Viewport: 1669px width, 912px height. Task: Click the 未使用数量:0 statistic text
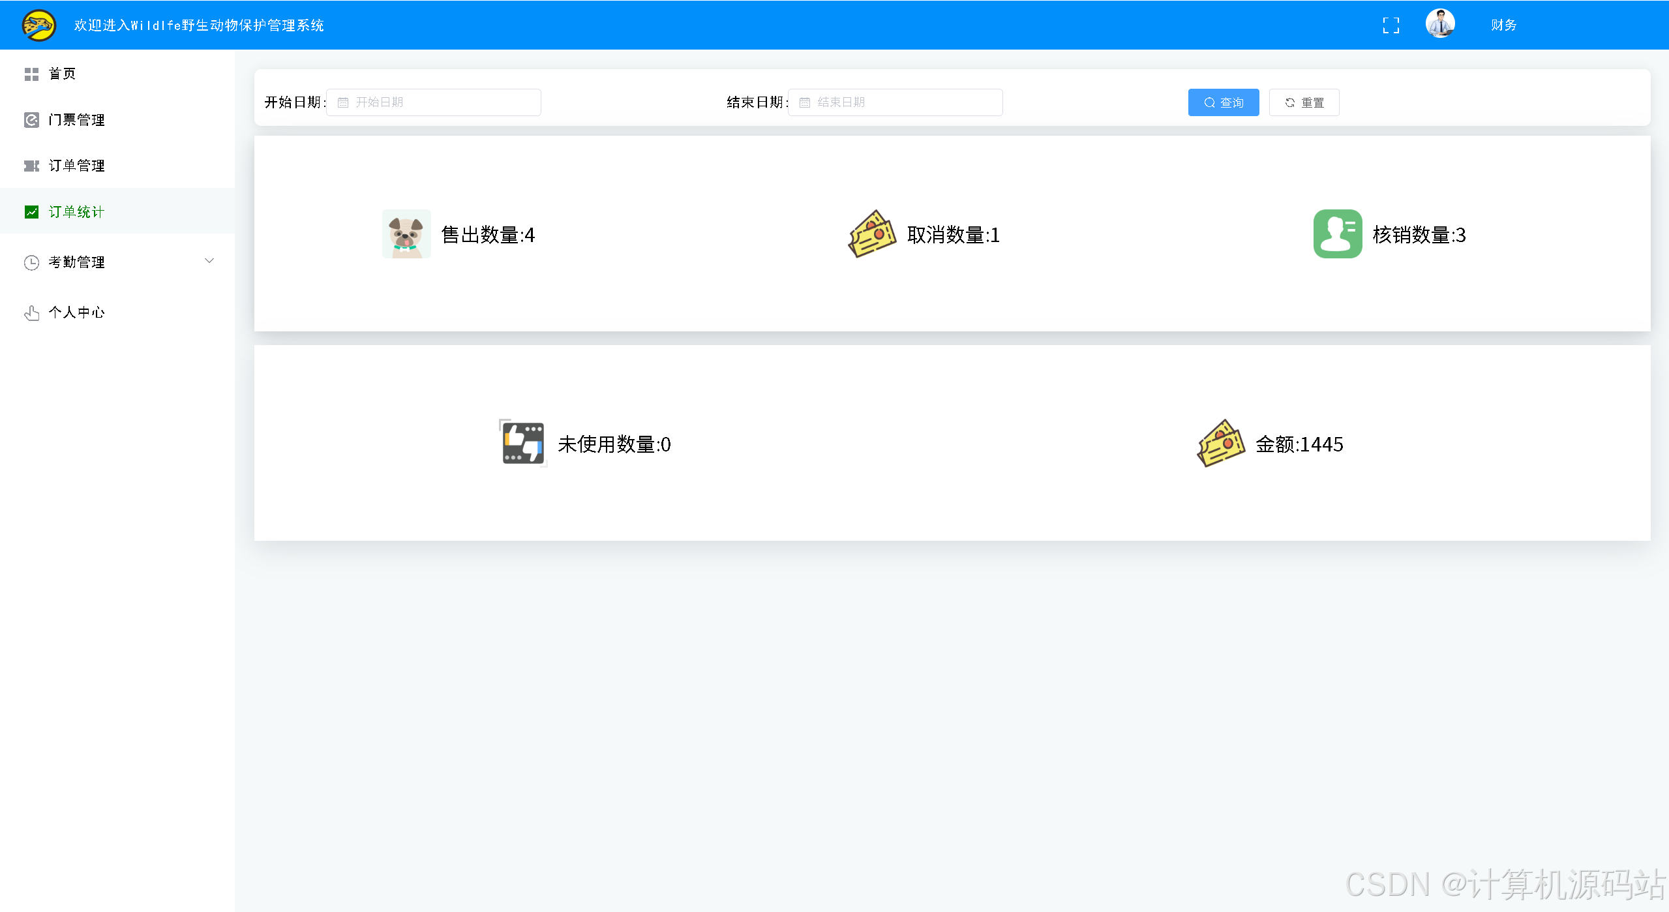click(614, 444)
